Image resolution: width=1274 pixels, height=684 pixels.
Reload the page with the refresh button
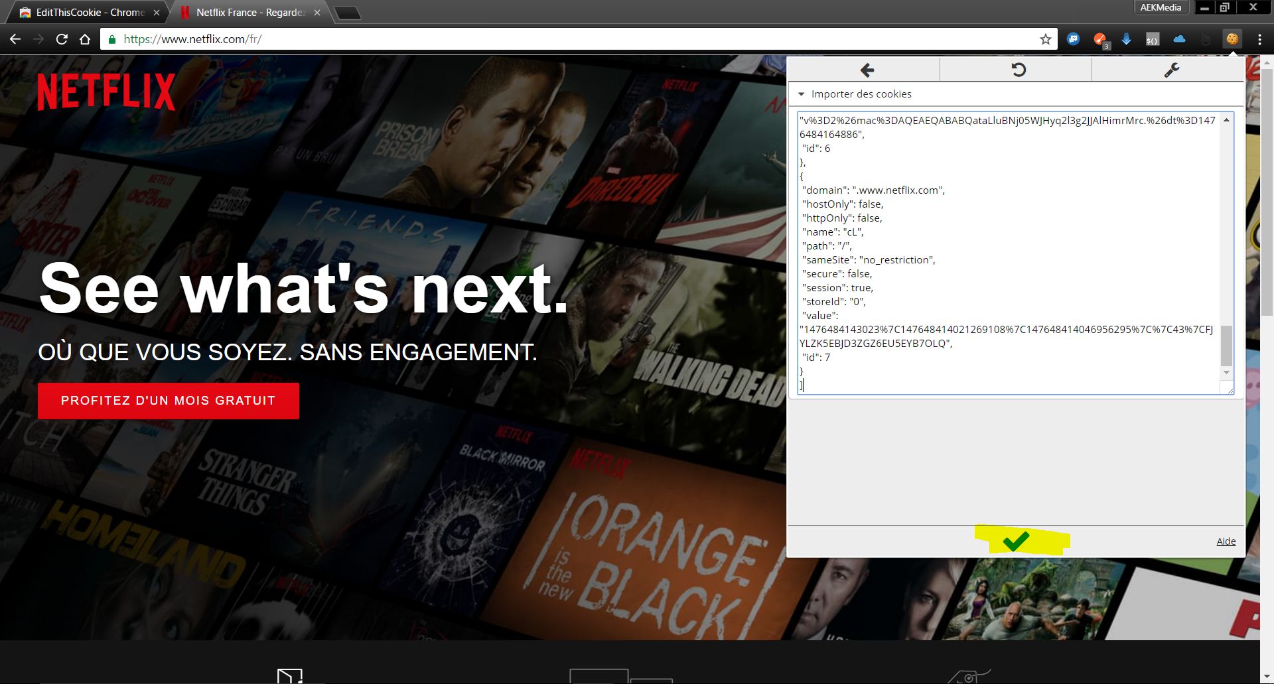(62, 39)
